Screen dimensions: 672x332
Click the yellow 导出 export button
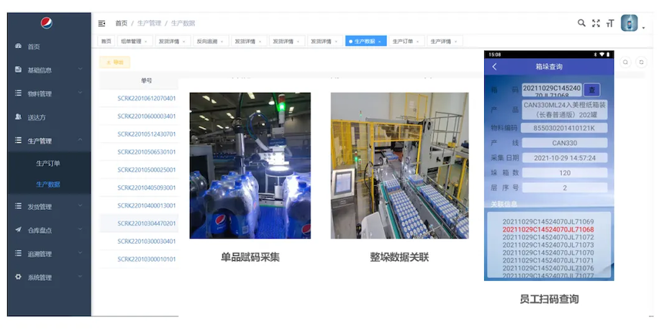pos(114,63)
